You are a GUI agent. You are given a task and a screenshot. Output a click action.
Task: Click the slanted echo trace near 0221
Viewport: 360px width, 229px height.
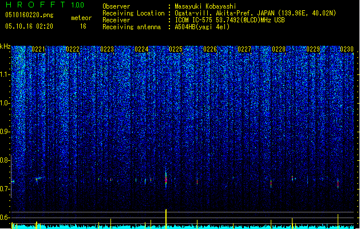(x=39, y=178)
